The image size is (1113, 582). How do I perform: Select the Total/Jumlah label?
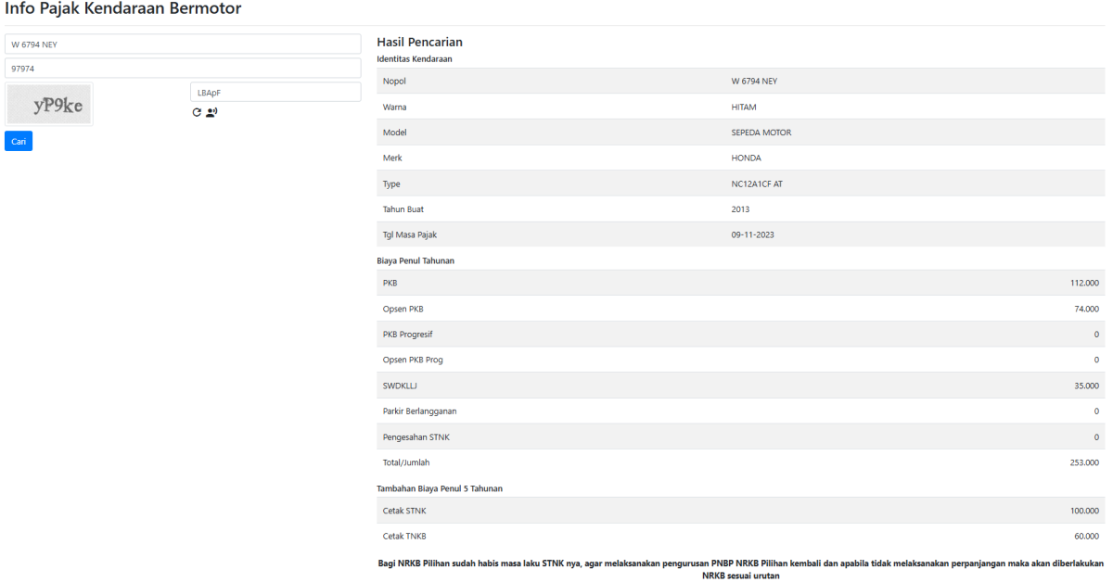coord(406,462)
